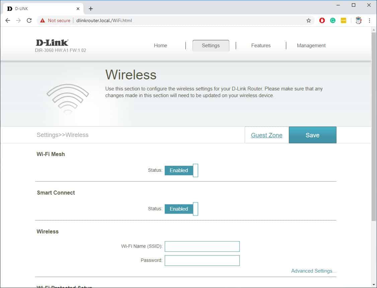Viewport: 377px width, 288px height.
Task: Open the Grammarly extension icon
Action: pos(332,20)
